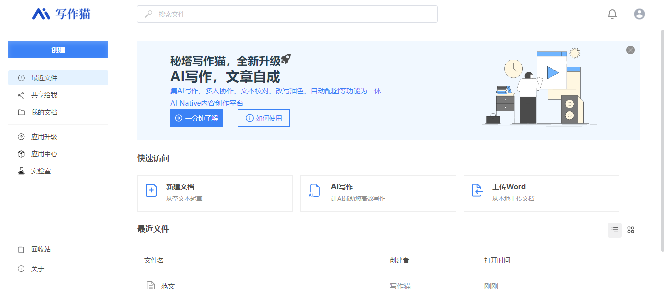Click the AI Native内容创作平台 text
Image resolution: width=666 pixels, height=289 pixels.
207,103
